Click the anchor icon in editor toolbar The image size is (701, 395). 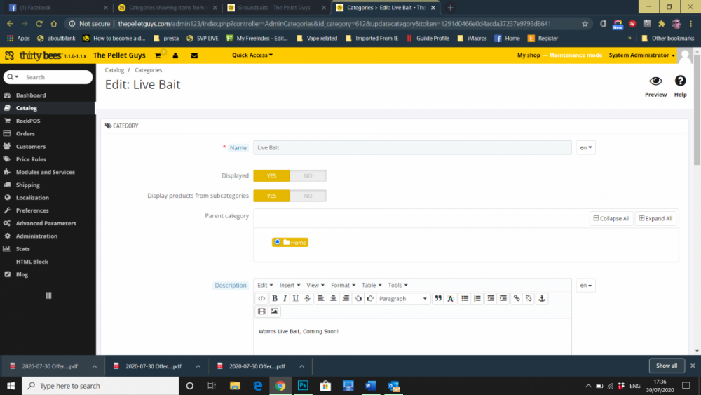[x=540, y=298]
